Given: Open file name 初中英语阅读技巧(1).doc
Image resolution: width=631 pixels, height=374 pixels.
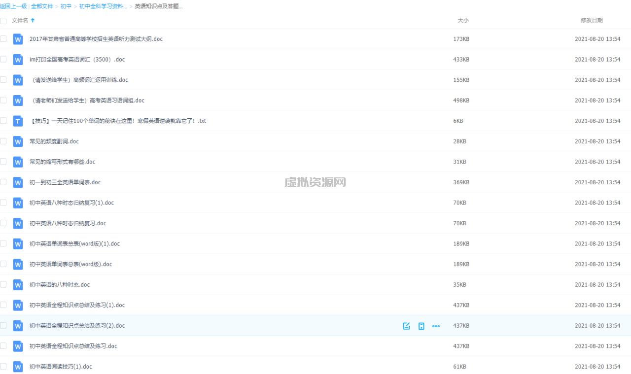Looking at the screenshot, I should coord(61,367).
